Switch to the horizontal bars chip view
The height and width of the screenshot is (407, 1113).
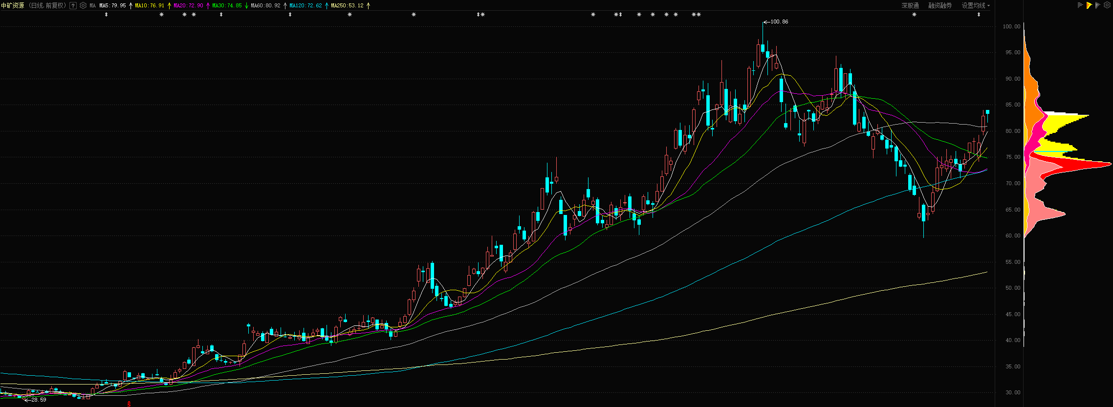[1080, 5]
